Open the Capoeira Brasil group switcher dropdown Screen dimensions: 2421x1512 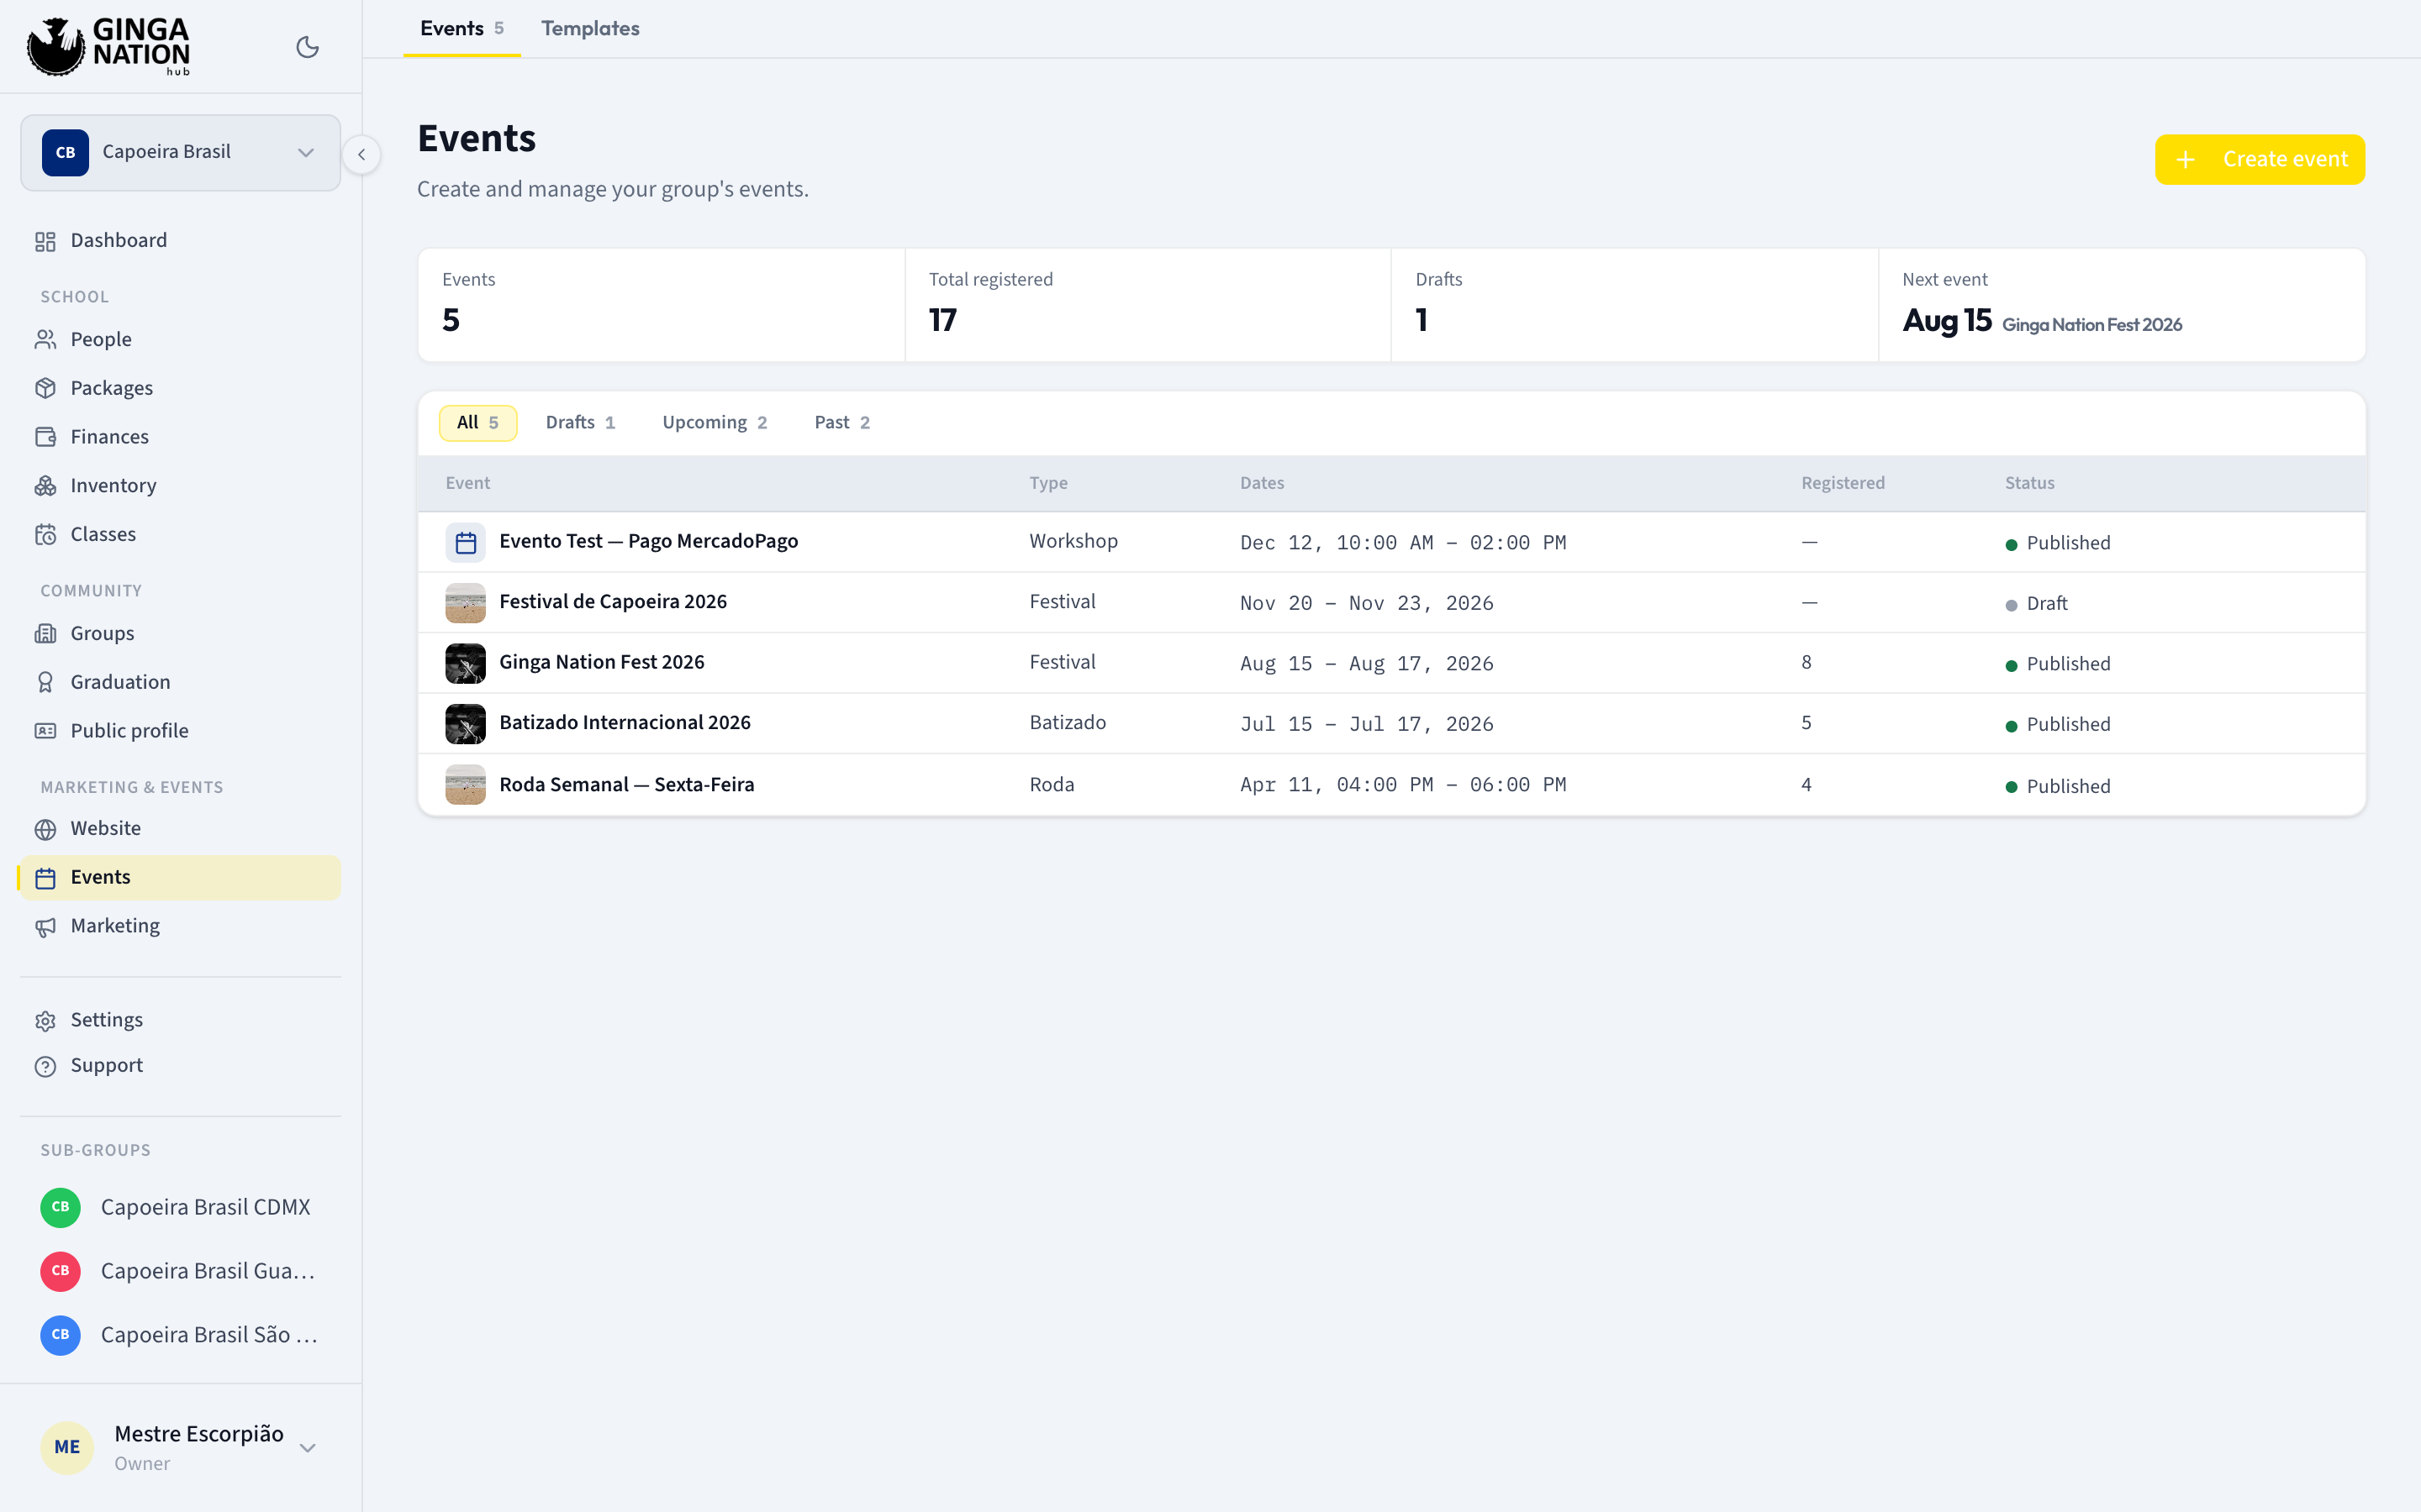coord(180,152)
